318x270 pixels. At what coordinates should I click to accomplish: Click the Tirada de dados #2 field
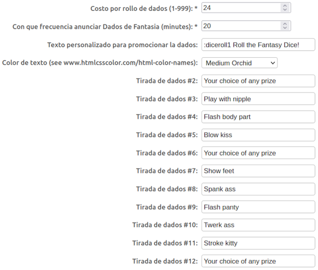point(258,81)
